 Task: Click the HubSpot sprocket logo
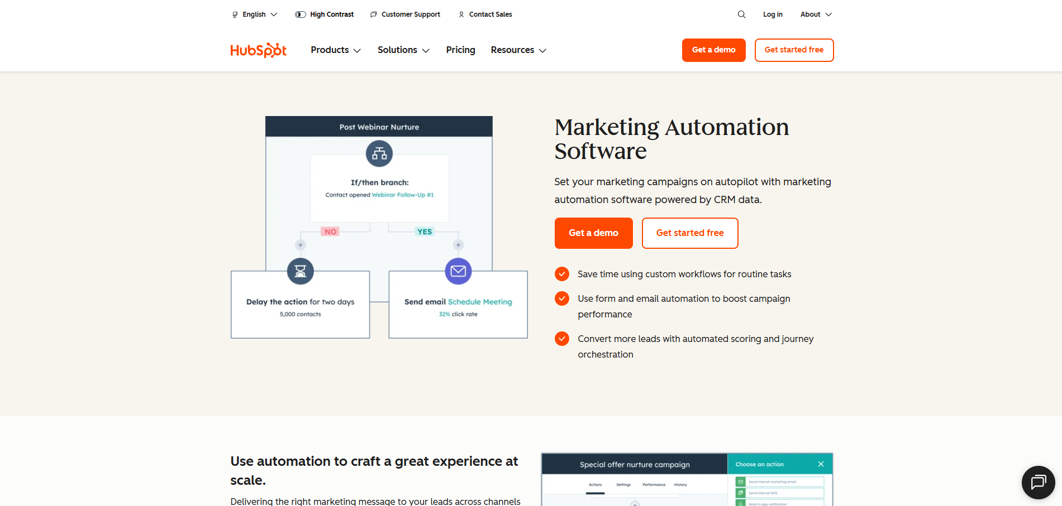tap(258, 50)
